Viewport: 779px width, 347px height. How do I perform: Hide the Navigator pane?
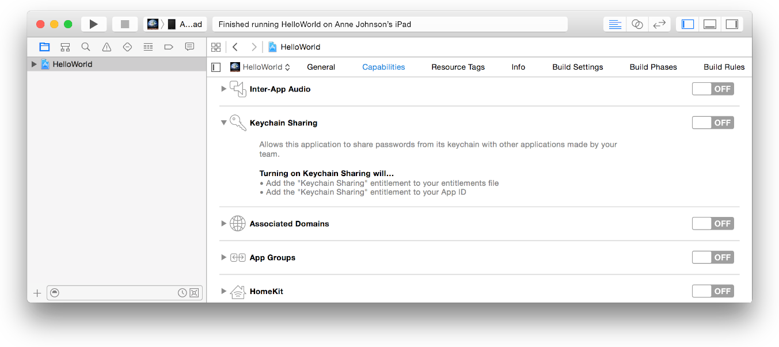687,24
